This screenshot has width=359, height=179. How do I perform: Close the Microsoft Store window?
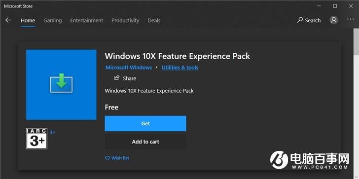point(351,6)
